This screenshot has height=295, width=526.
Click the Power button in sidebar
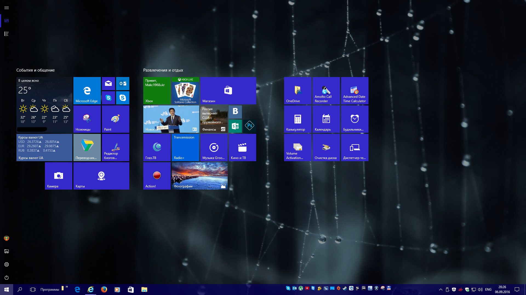(7, 278)
